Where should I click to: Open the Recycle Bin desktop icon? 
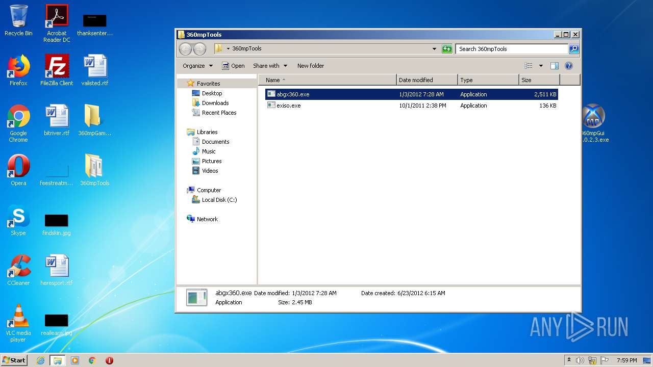pos(18,20)
